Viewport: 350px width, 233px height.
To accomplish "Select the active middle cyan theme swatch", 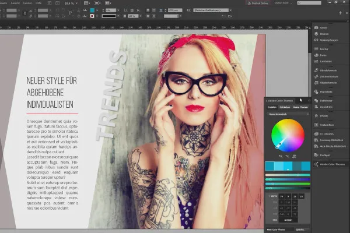I will click(288, 167).
